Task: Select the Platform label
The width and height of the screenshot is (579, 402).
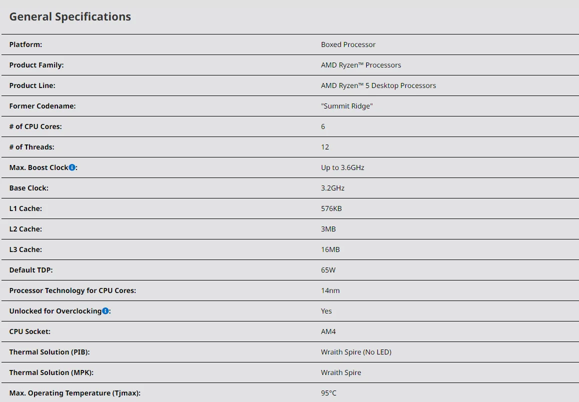Action: (x=26, y=44)
